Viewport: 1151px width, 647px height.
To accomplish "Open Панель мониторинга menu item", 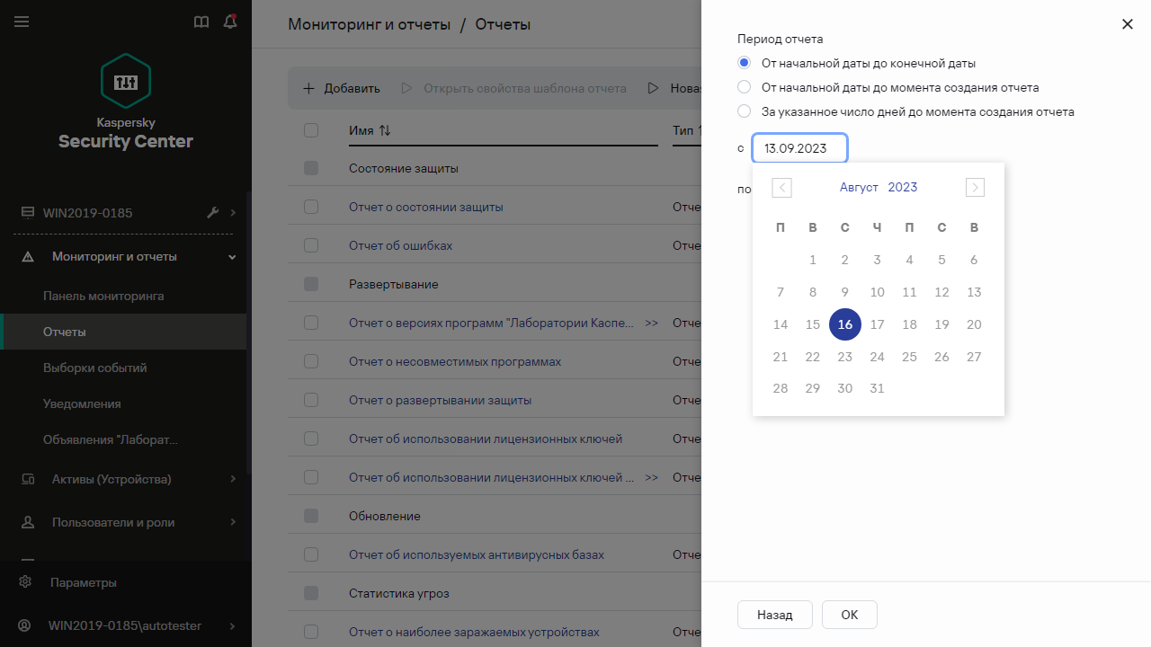I will (103, 296).
